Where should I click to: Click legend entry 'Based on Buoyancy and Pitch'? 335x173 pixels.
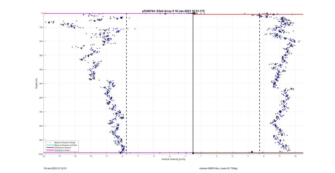coord(66,145)
